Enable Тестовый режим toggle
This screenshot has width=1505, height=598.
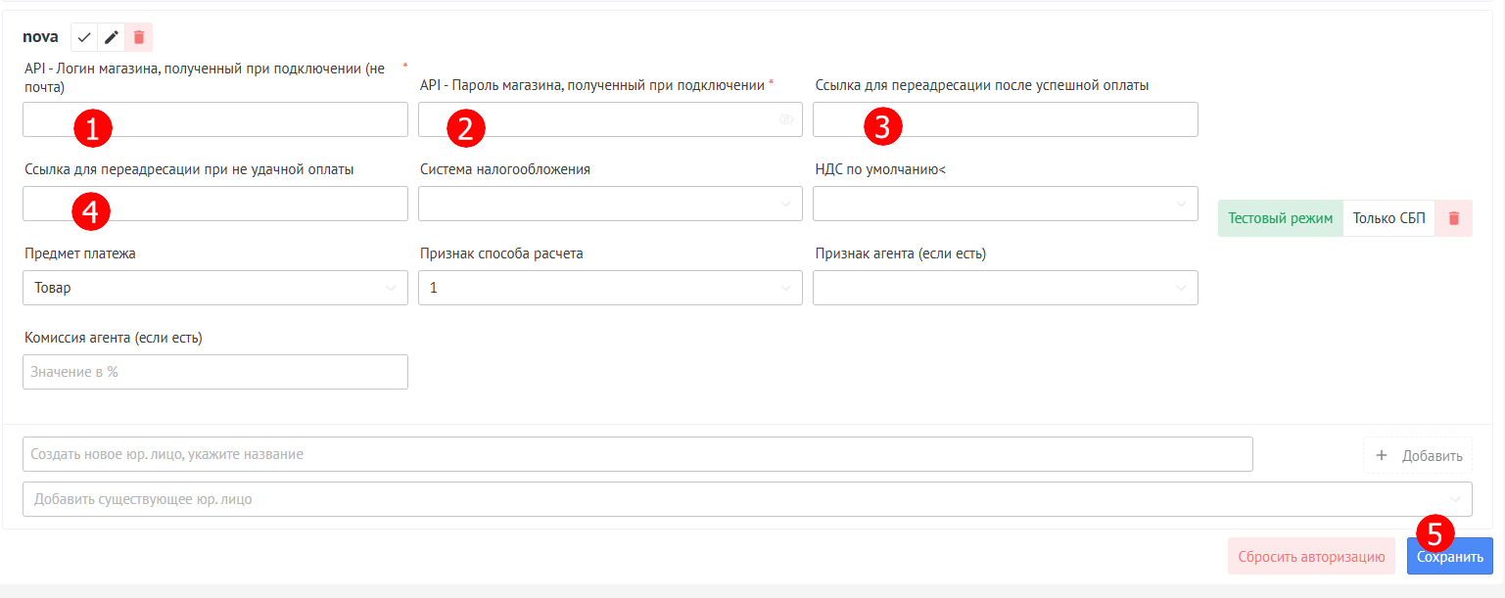click(1280, 218)
